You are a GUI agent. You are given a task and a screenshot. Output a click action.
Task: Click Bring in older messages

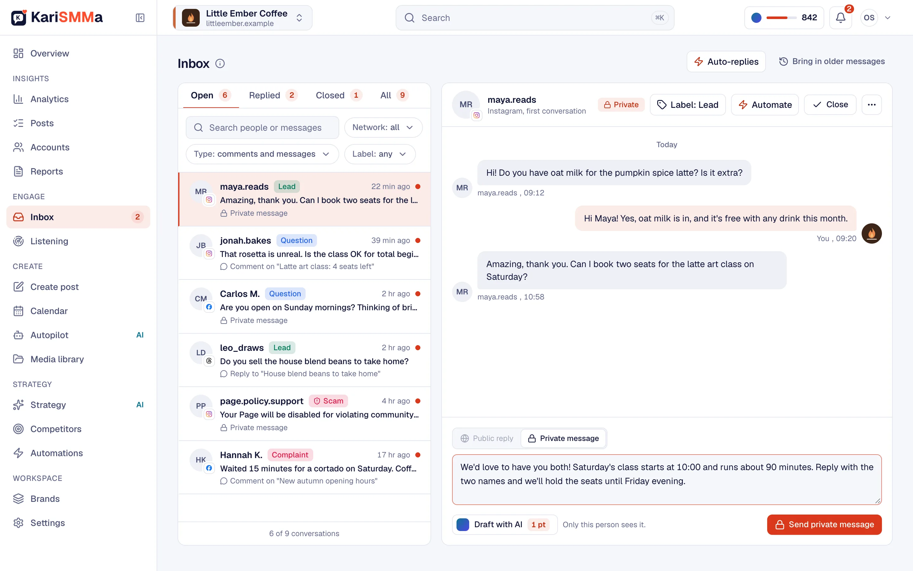[x=832, y=61]
